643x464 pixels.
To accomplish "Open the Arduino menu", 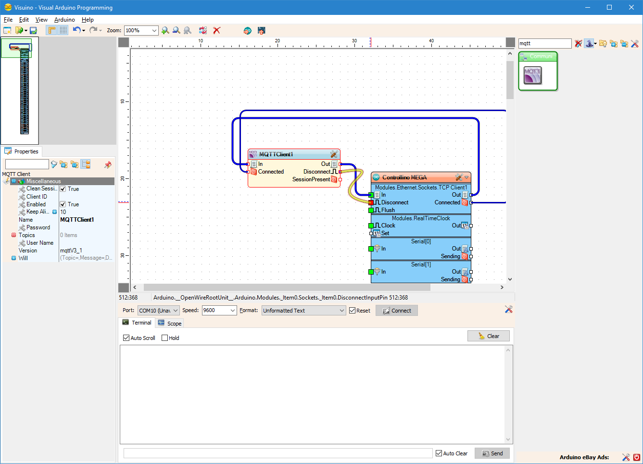I will point(64,20).
